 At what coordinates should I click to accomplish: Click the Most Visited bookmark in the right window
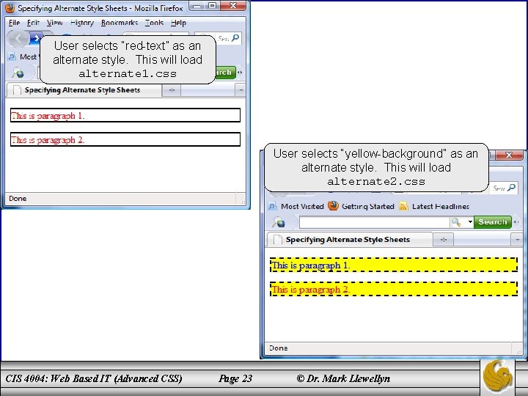[x=302, y=206]
